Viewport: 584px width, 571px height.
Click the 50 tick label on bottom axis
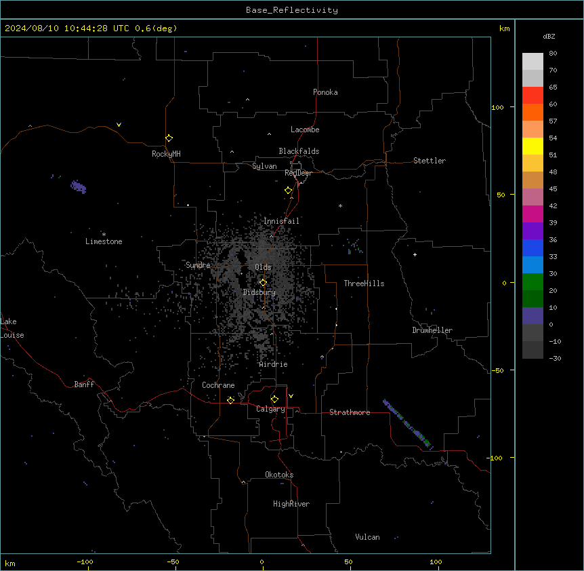point(348,562)
